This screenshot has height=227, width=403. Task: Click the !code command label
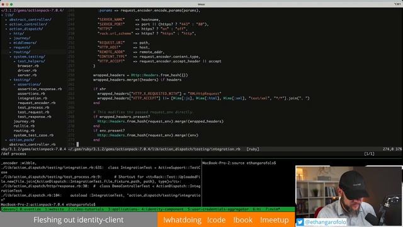(x=217, y=220)
